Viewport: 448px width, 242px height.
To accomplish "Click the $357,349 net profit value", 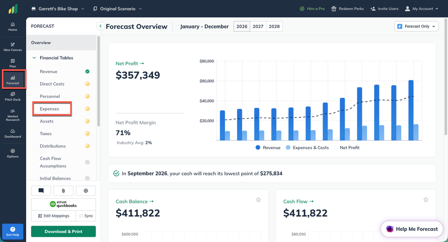I will (138, 75).
